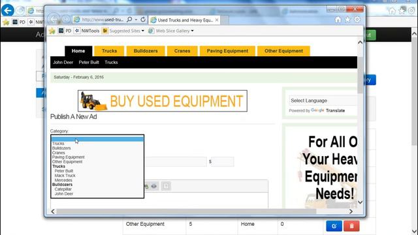
Task: Choose first Bulldozers option in category list
Action: [x=61, y=148]
